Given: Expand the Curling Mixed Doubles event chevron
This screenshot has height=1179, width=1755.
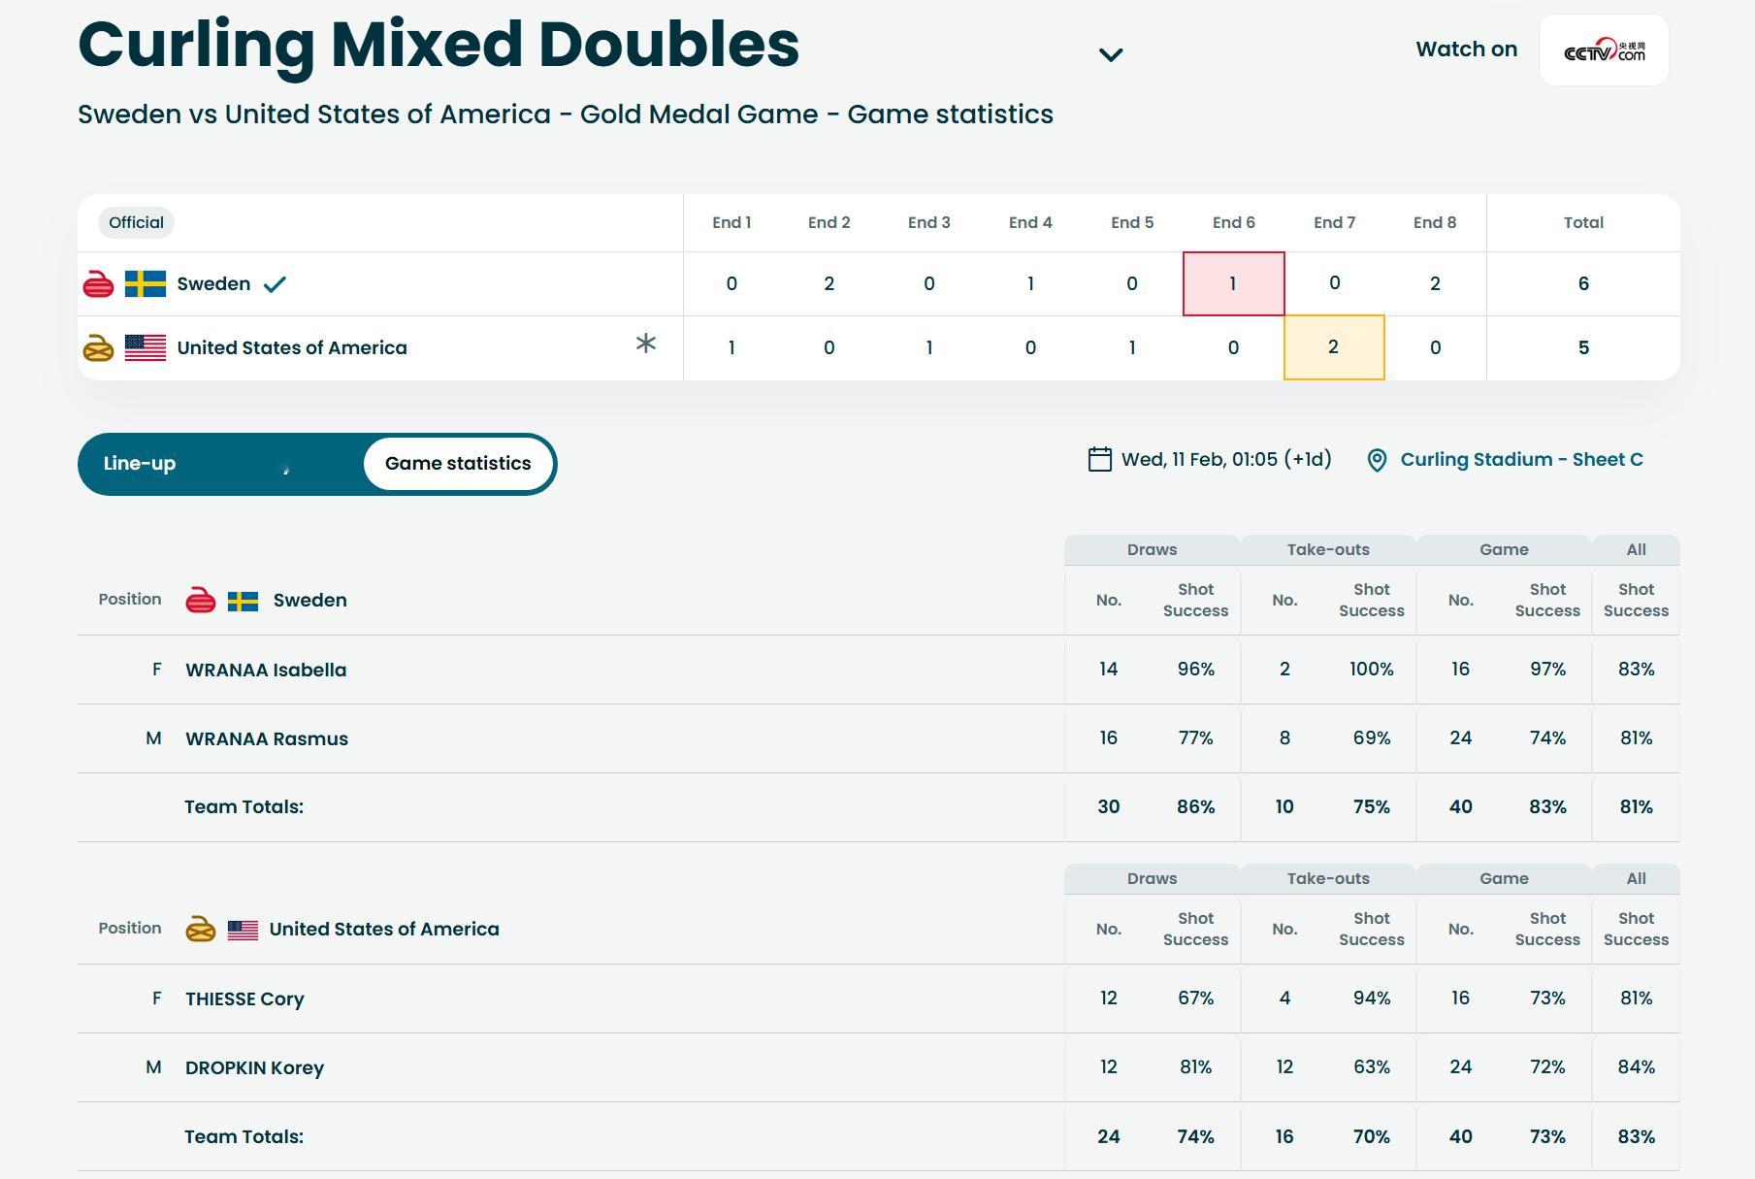Looking at the screenshot, I should (1110, 55).
